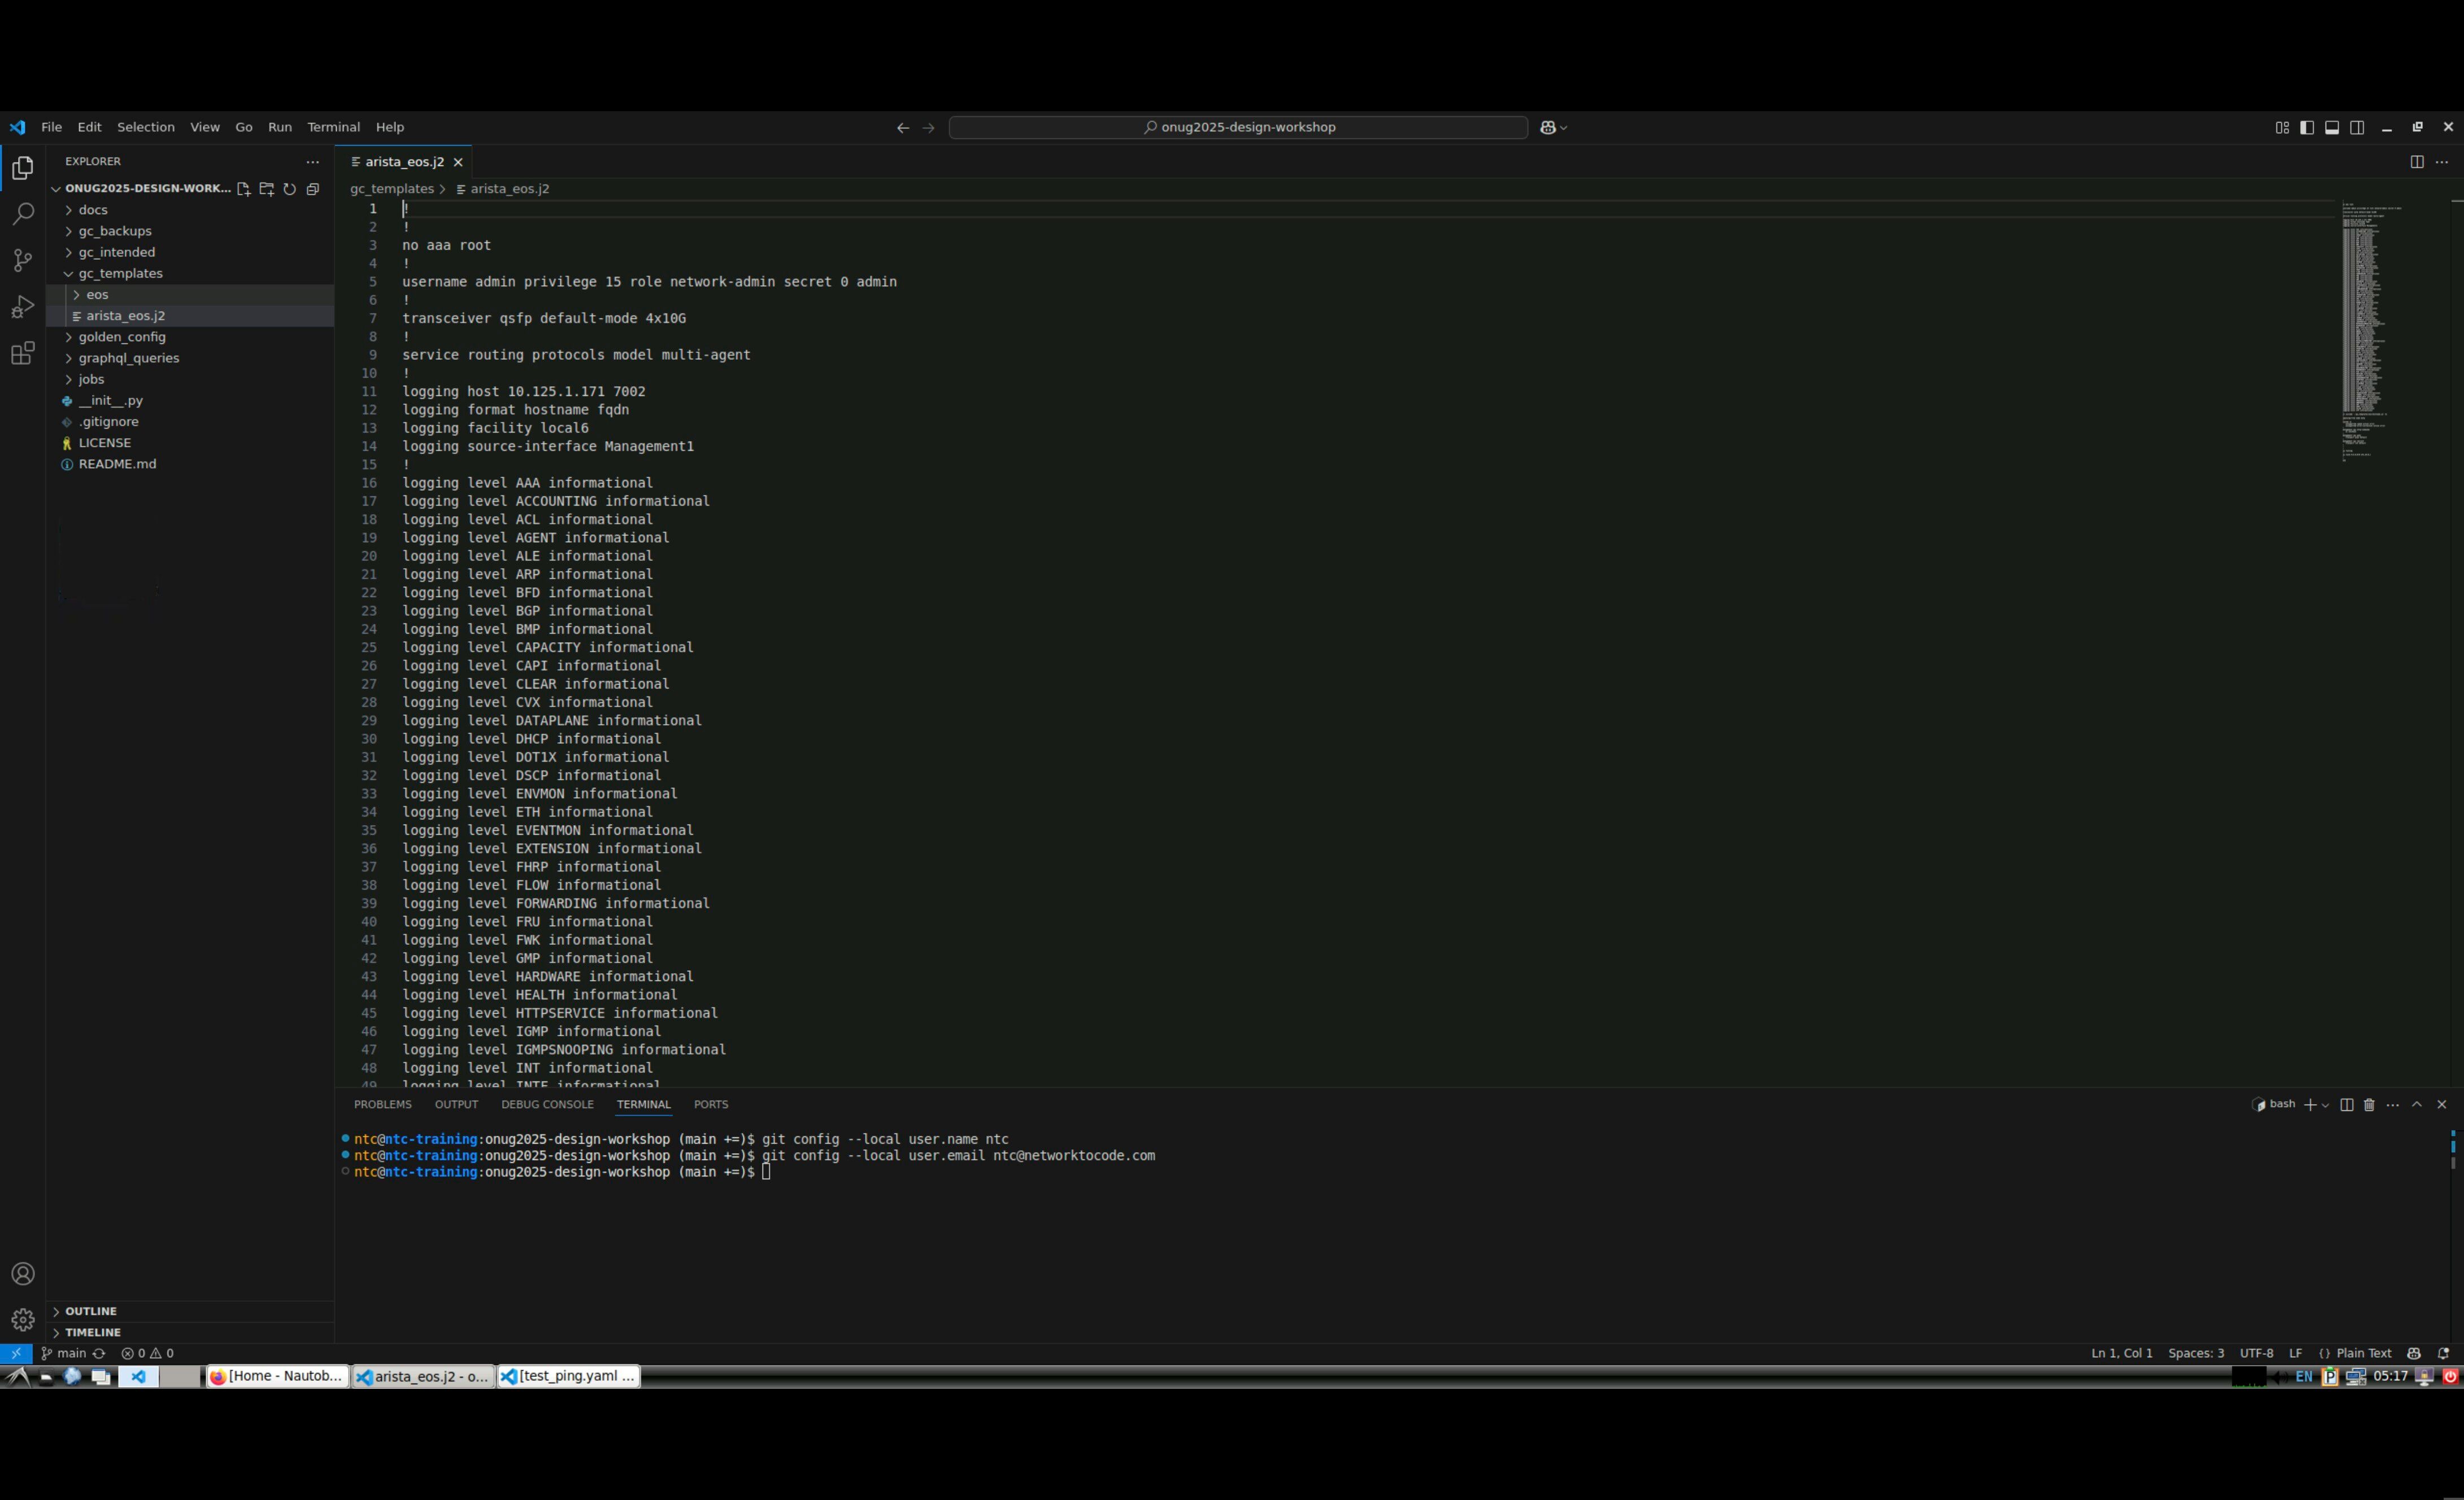The height and width of the screenshot is (1500, 2464).
Task: Click the onug2025-design-workshop command center search
Action: click(x=1238, y=127)
